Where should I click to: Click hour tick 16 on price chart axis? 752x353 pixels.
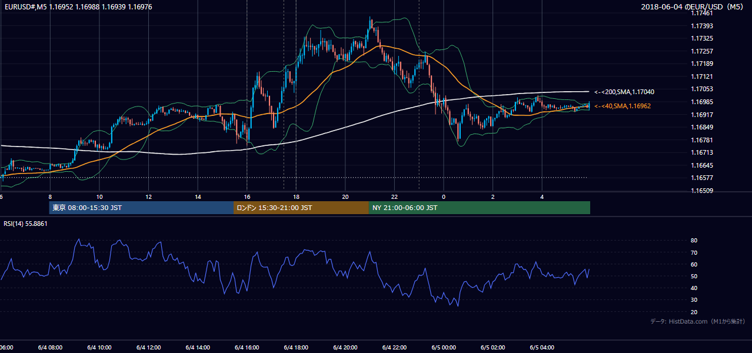coord(247,197)
